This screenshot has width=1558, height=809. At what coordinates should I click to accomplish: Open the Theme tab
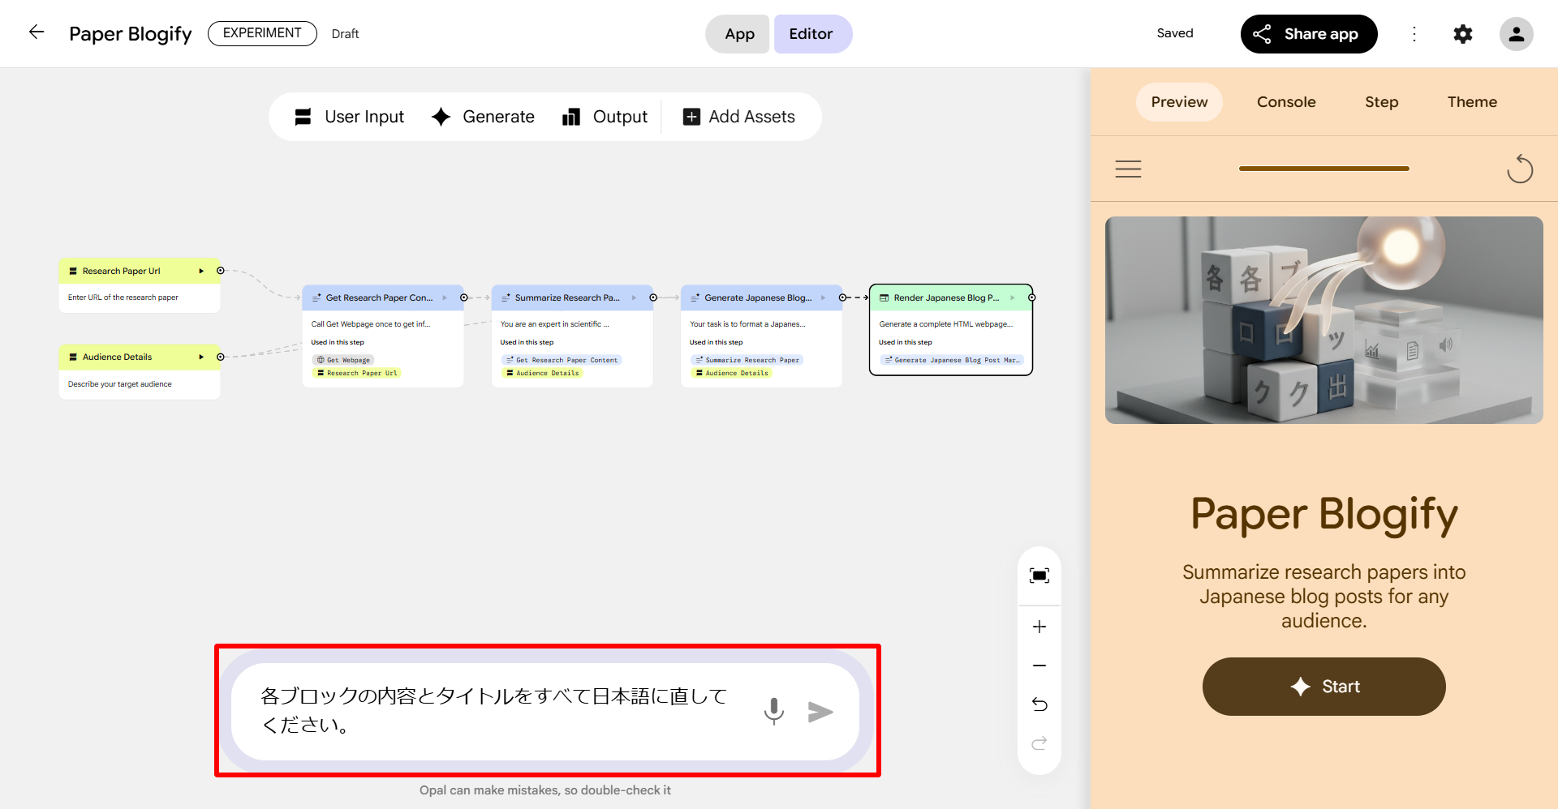point(1471,102)
